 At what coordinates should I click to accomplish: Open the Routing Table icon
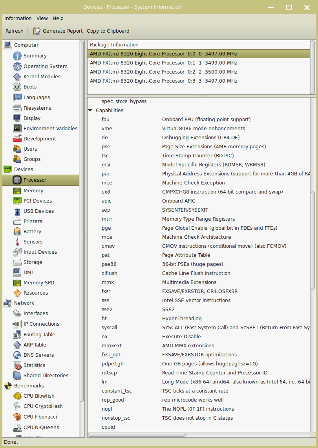pyautogui.click(x=17, y=335)
